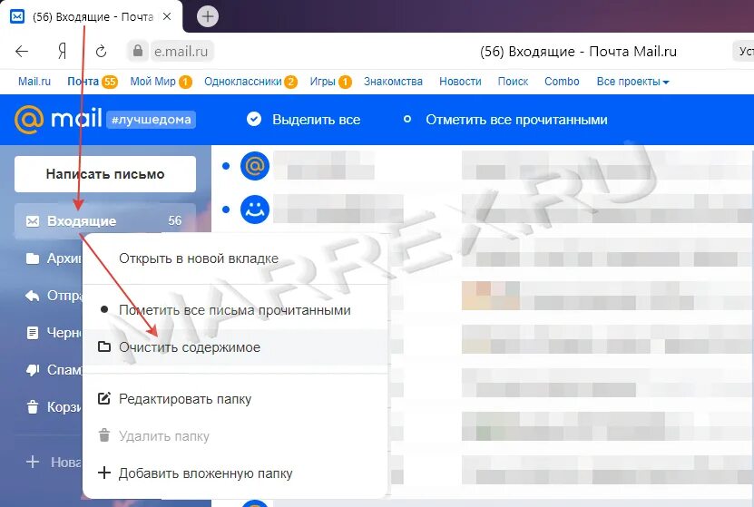Open the Почта link in portal bar
This screenshot has height=507, width=754.
83,82
